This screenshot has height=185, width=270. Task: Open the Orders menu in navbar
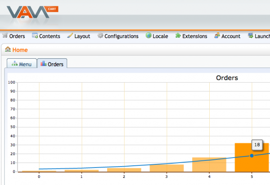[13, 36]
